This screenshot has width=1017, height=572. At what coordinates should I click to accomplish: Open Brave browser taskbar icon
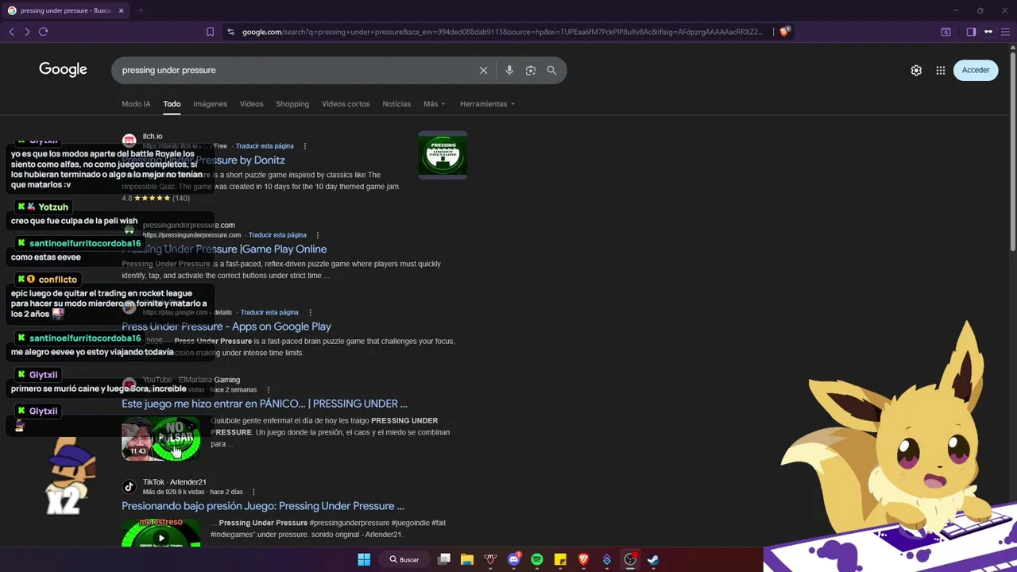pyautogui.click(x=584, y=559)
